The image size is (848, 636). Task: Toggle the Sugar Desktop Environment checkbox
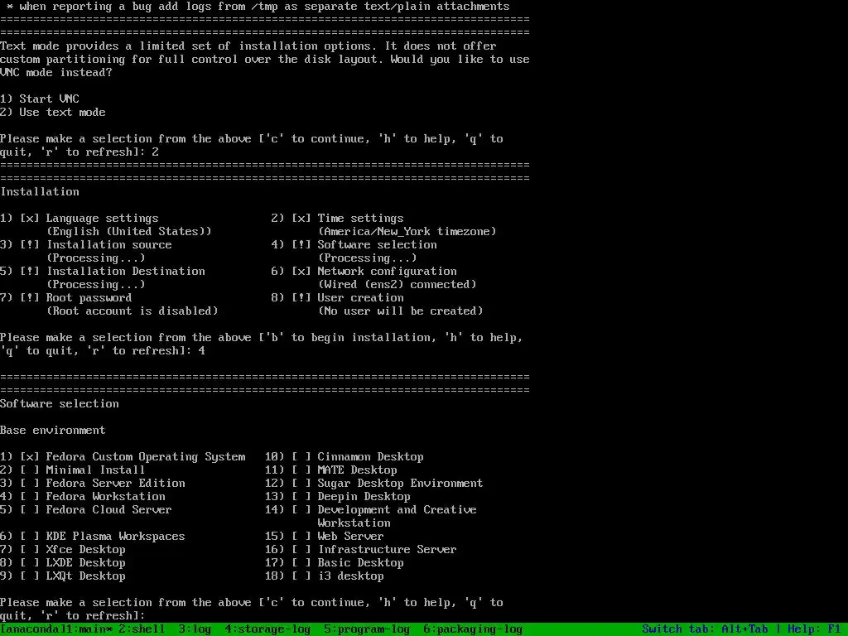(x=301, y=484)
